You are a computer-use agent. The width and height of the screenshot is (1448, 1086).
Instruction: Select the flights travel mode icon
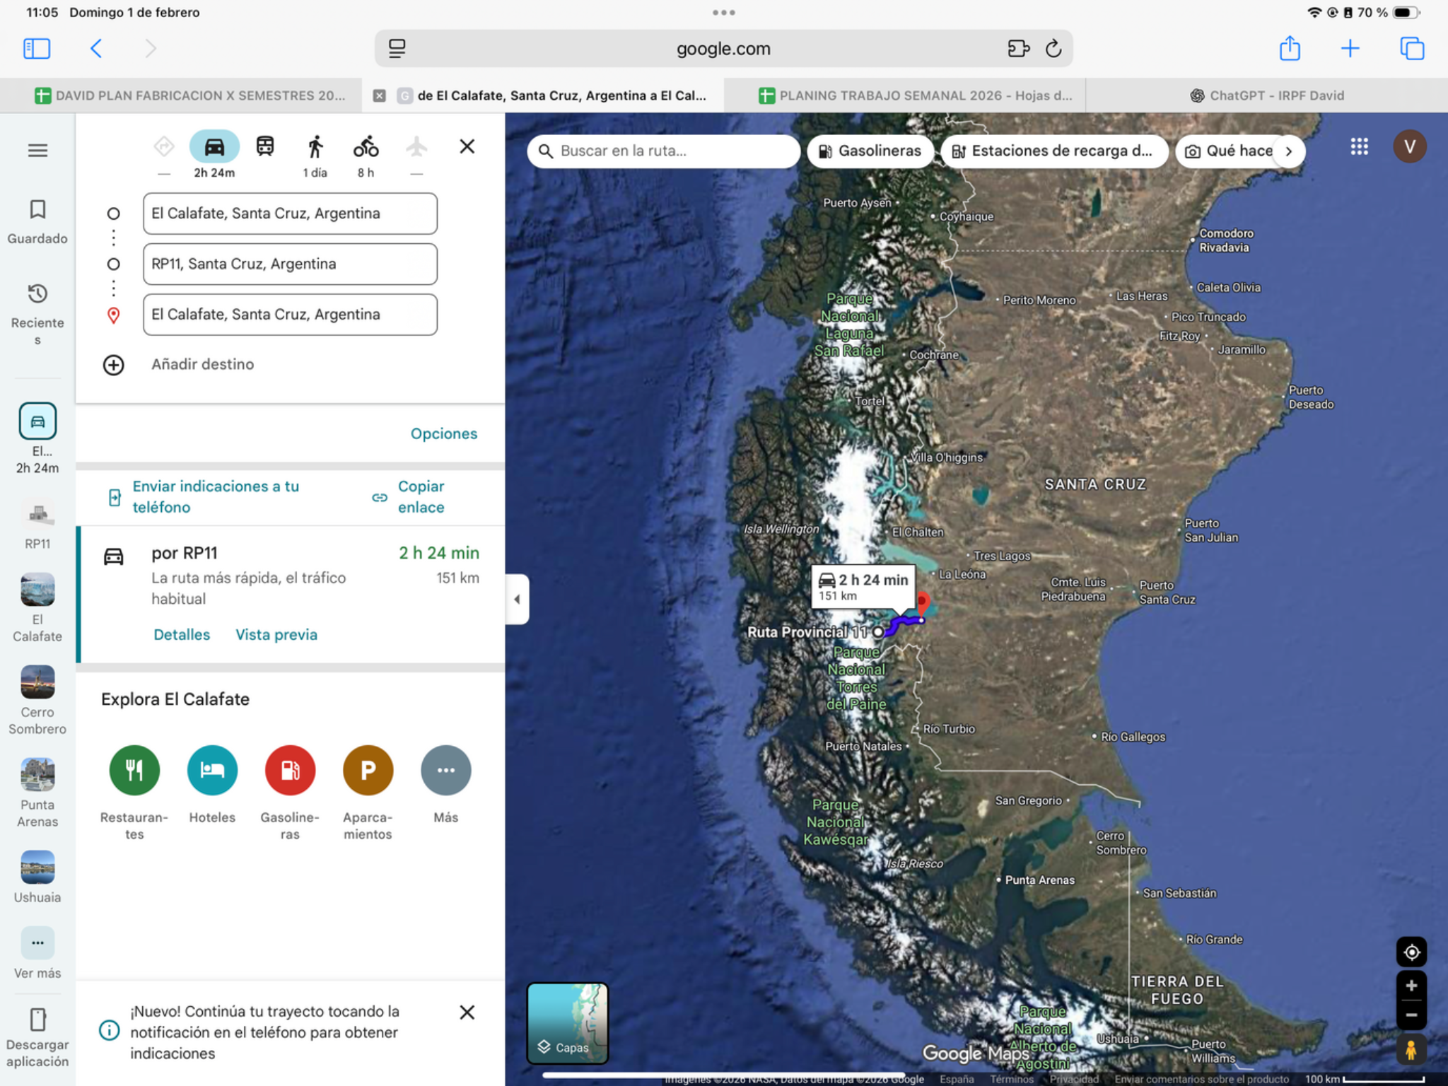(x=416, y=147)
